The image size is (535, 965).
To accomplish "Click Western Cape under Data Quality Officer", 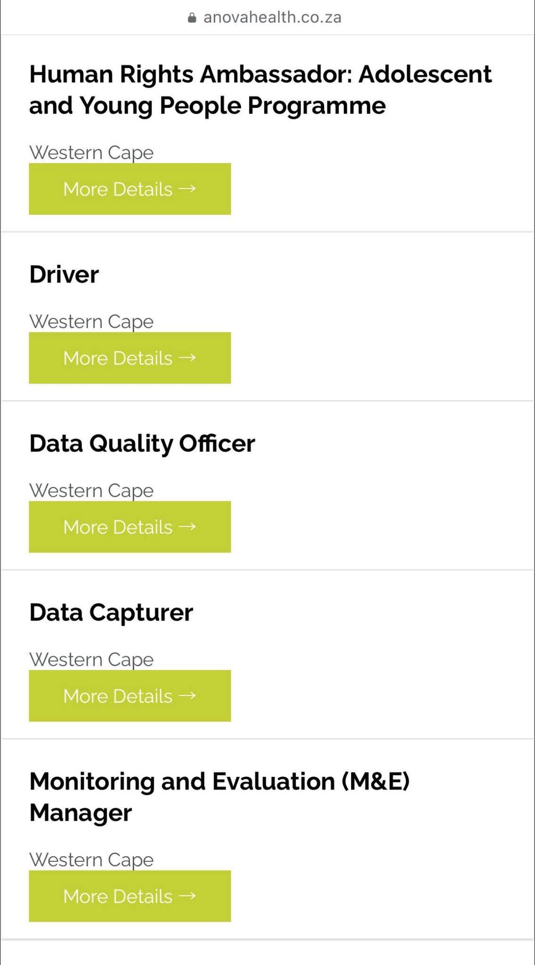I will tap(91, 491).
